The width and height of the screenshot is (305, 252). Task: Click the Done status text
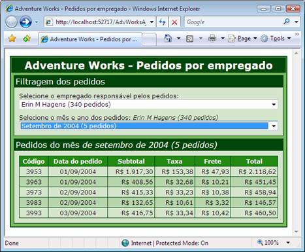pos(12,243)
